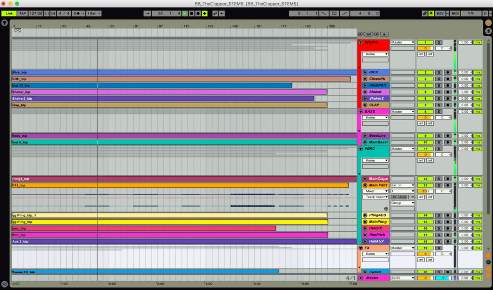Image resolution: width=493 pixels, height=290 pixels.
Task: Open Main FX01 Ext. In input dropdown
Action: click(402, 185)
